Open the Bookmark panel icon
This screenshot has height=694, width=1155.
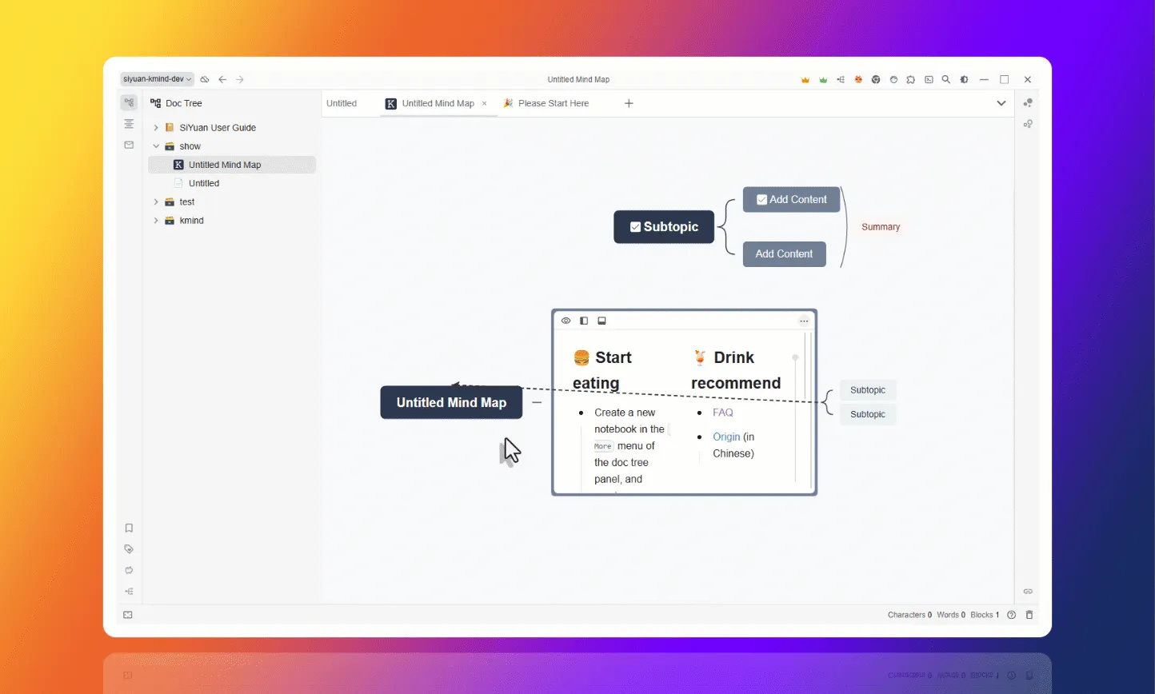[x=129, y=528]
